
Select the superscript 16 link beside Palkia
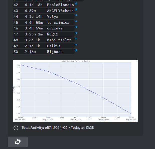[x=76, y=45]
